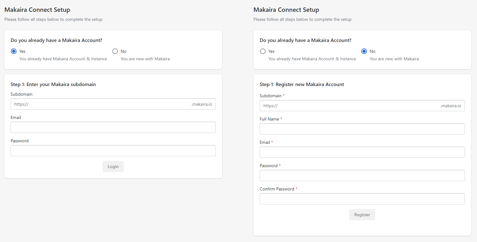477x242 pixels.
Task: Click the 'Full Name' label text
Action: pos(269,119)
